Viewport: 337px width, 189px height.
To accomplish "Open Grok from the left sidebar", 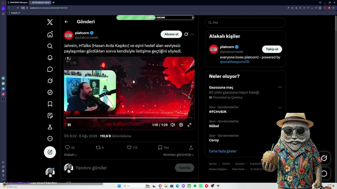I will pyautogui.click(x=50, y=81).
